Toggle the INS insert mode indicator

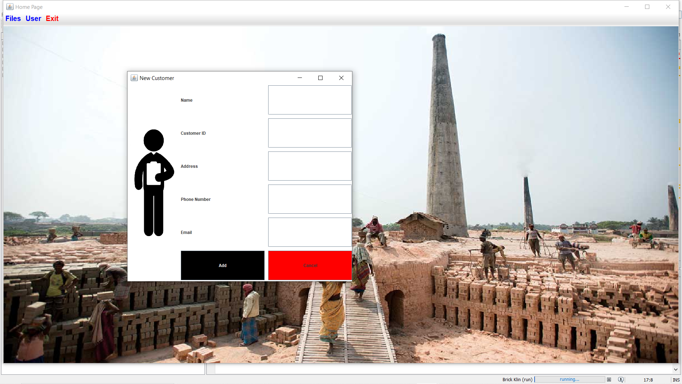[x=676, y=380]
